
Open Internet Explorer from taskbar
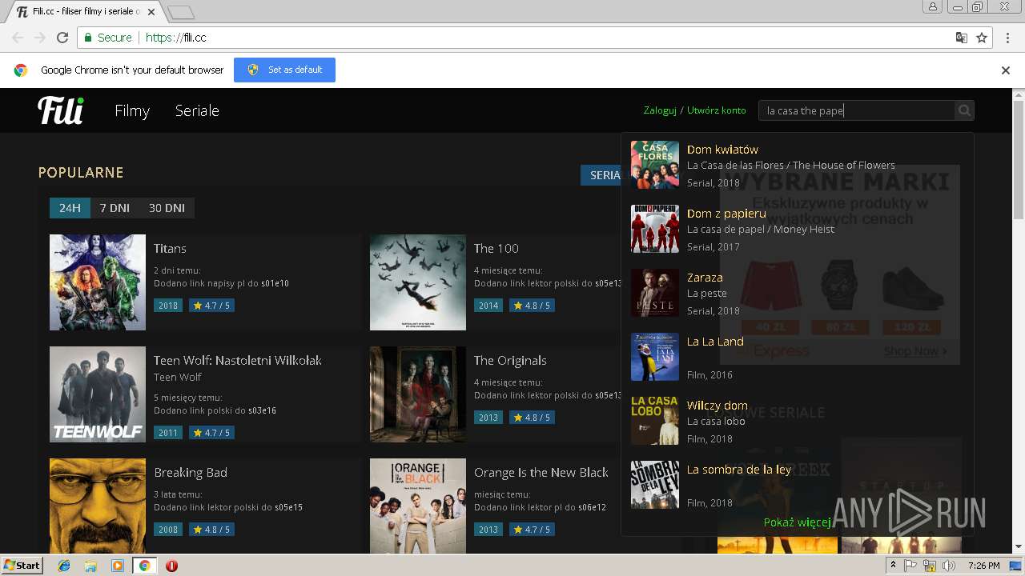64,566
